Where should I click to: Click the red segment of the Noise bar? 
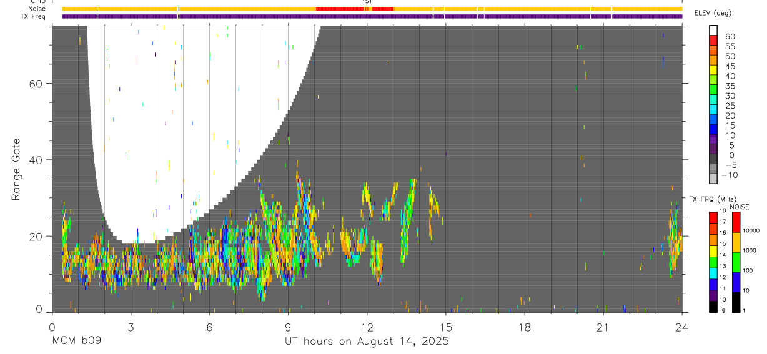355,9
